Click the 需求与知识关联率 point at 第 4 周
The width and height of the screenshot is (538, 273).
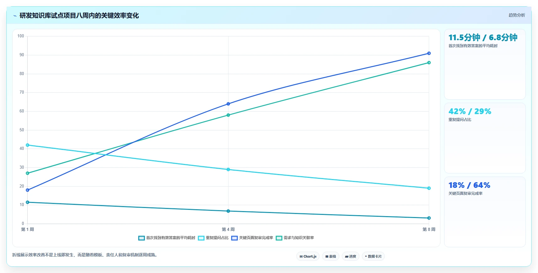pyautogui.click(x=228, y=115)
